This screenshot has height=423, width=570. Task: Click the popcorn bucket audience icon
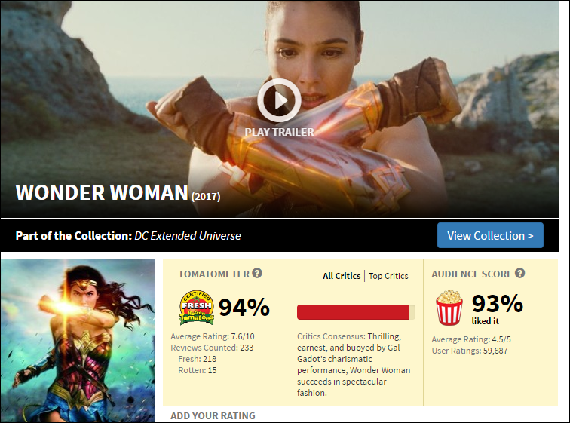449,308
